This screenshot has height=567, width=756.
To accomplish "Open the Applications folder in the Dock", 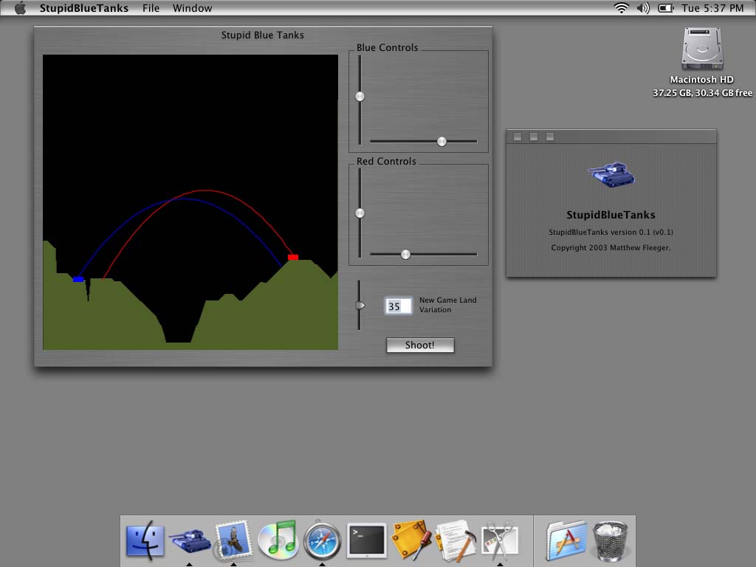I will click(x=566, y=540).
